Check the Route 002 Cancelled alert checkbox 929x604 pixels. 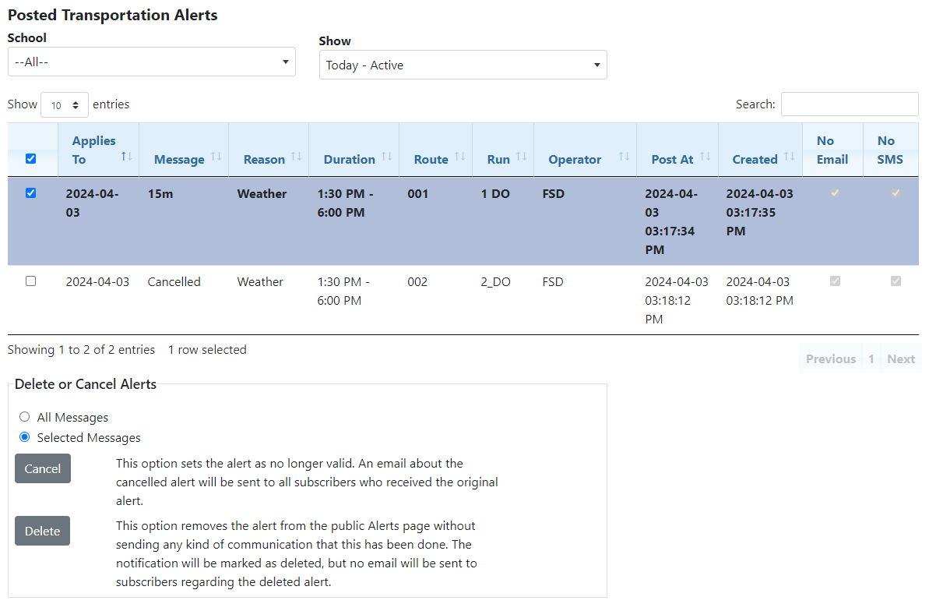click(31, 281)
